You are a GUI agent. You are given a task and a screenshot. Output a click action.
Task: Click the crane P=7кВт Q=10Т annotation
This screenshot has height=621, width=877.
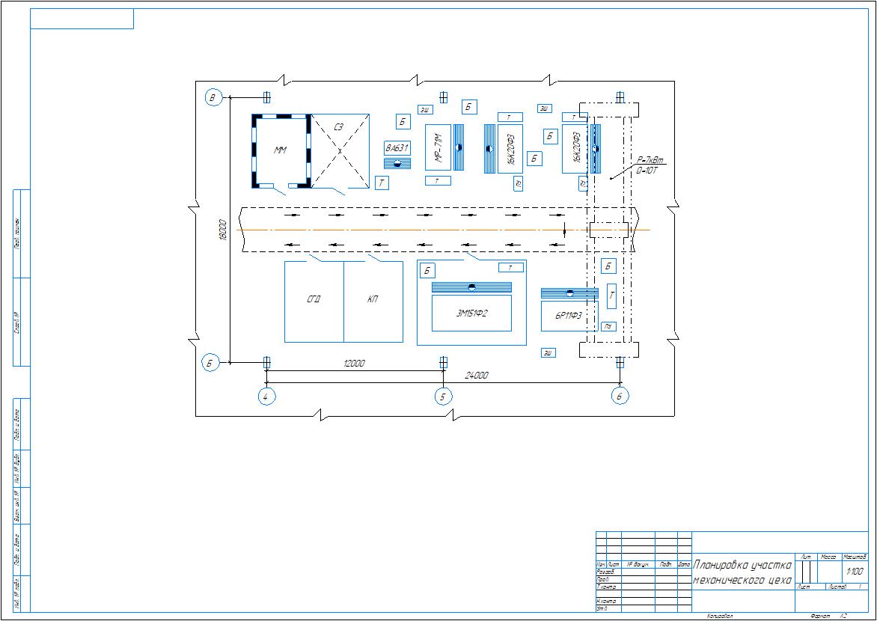650,165
